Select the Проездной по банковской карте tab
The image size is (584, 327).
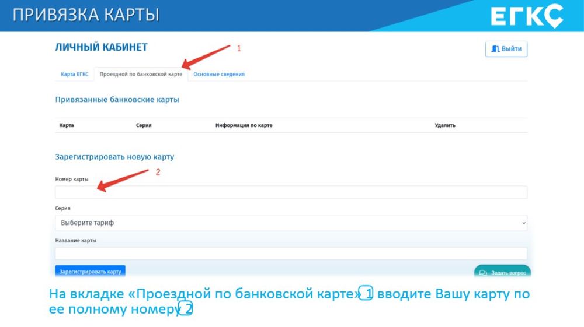[x=141, y=74]
